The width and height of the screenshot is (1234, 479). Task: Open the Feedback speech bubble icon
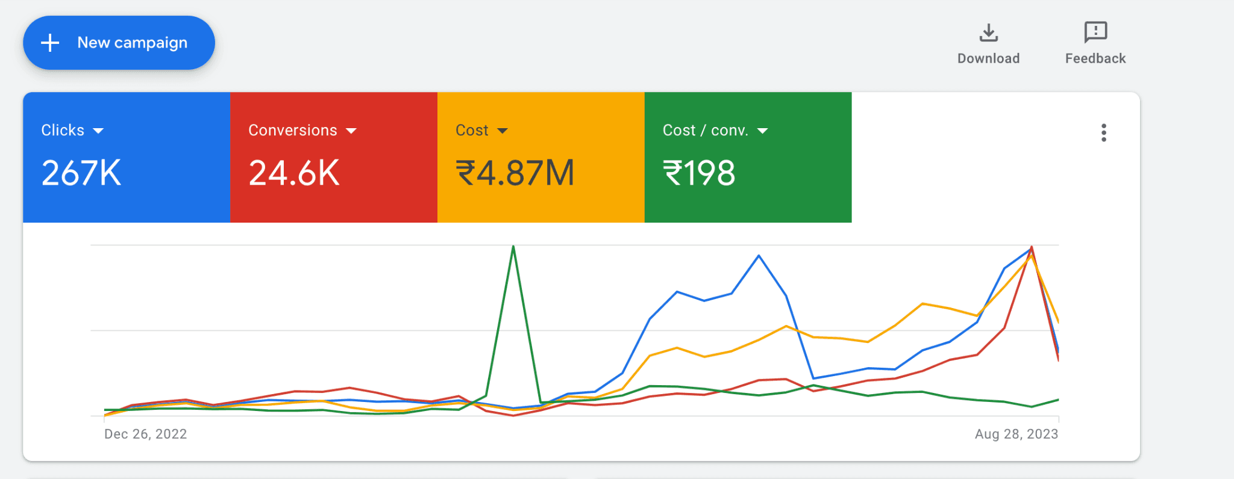[x=1095, y=32]
